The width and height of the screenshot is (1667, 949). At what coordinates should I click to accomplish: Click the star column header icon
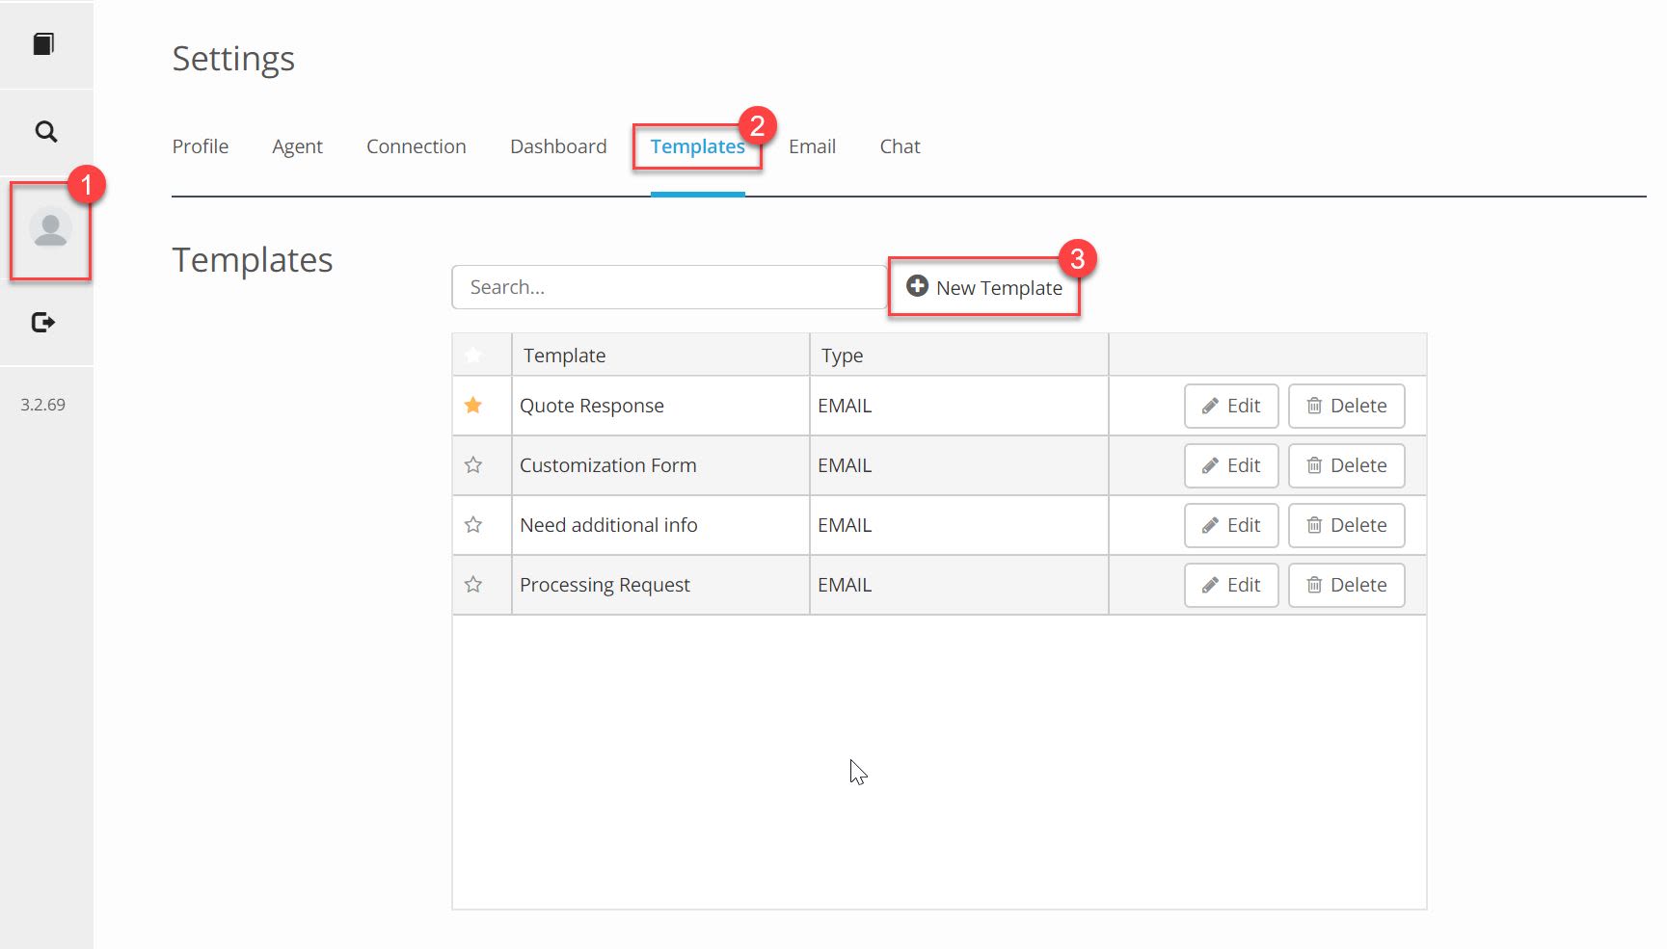(473, 356)
